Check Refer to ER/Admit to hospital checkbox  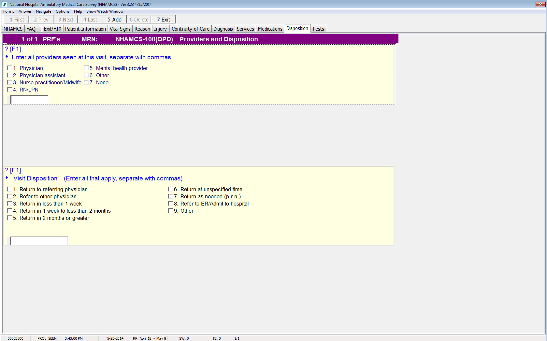click(170, 204)
